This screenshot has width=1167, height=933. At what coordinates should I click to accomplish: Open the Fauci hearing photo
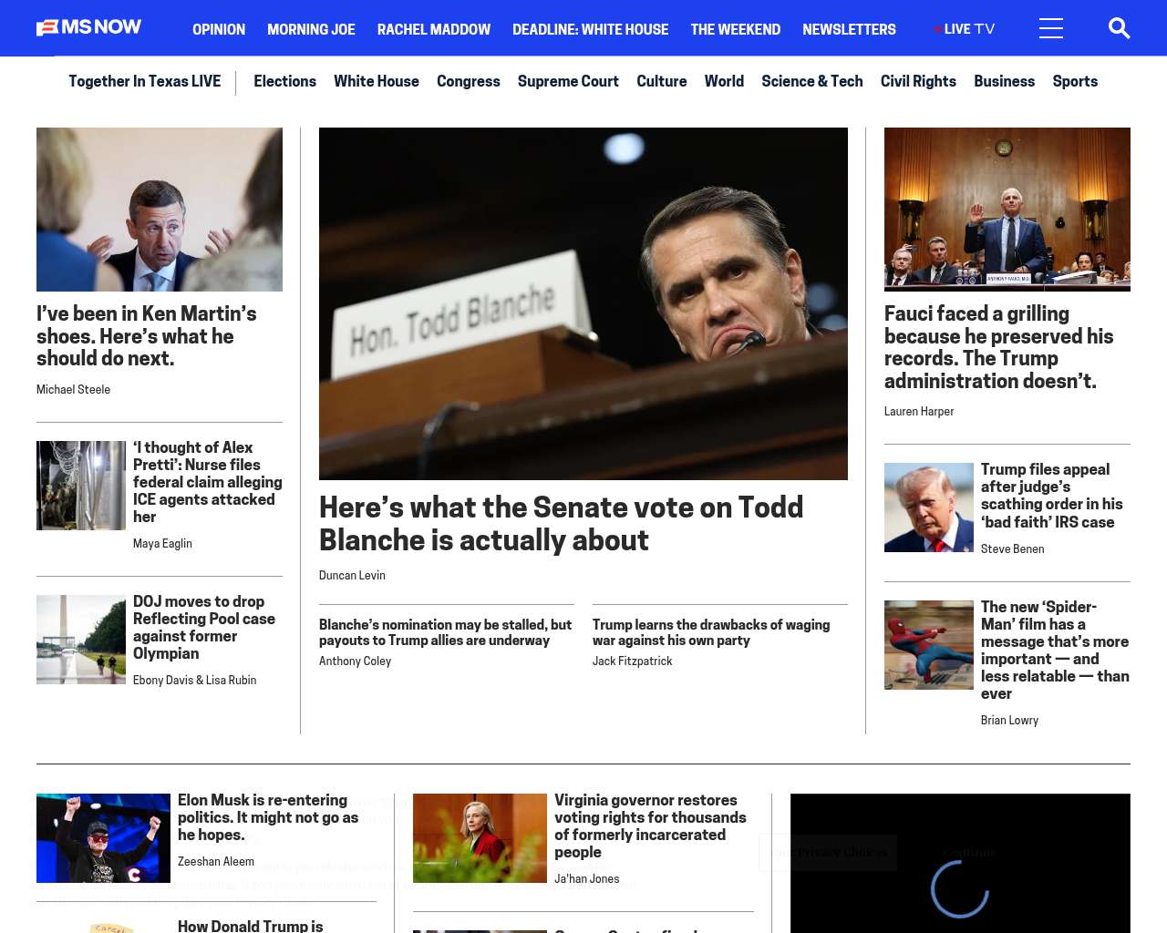coord(1007,210)
